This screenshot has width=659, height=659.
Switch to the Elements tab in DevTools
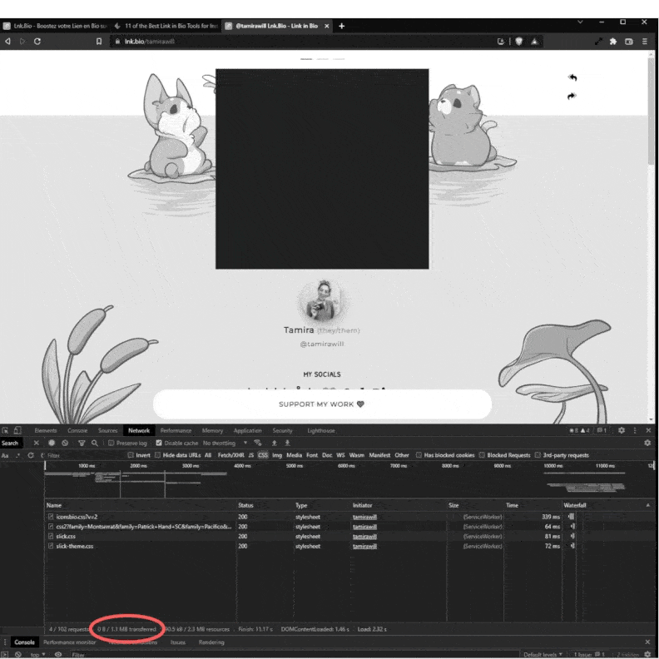pyautogui.click(x=46, y=430)
